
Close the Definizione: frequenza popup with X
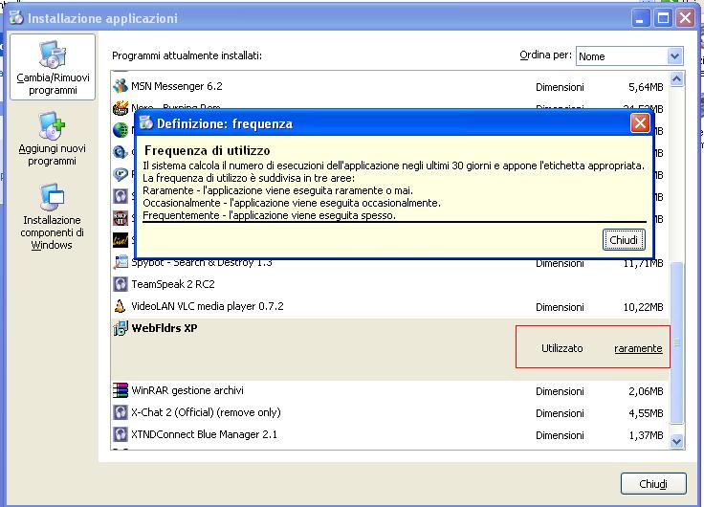pyautogui.click(x=640, y=123)
